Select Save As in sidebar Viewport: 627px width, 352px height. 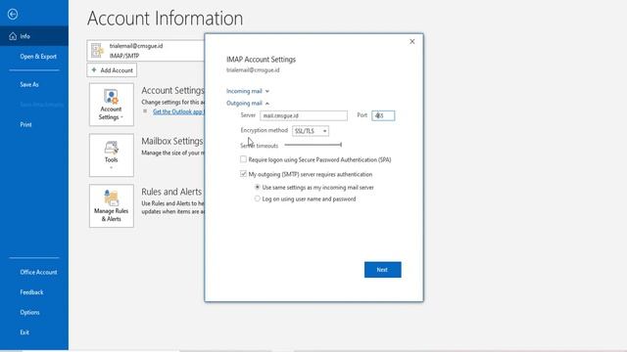pyautogui.click(x=29, y=85)
